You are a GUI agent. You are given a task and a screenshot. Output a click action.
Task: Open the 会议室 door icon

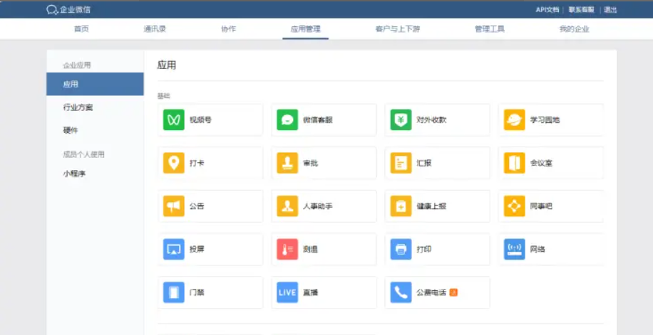(514, 163)
